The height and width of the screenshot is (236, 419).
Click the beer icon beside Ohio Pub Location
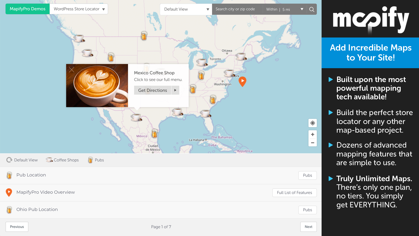9,210
